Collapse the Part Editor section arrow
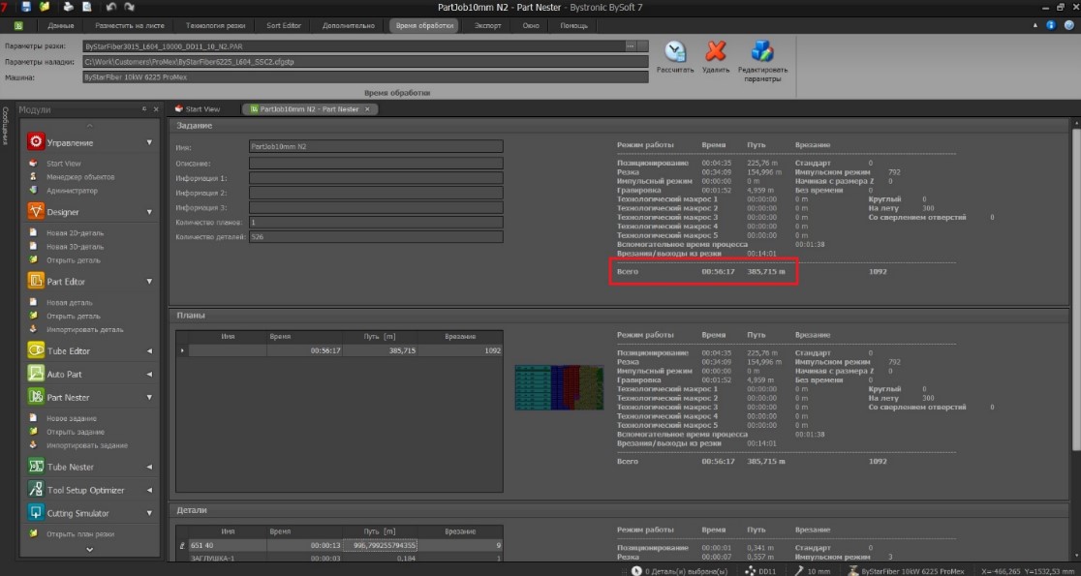 (x=149, y=281)
